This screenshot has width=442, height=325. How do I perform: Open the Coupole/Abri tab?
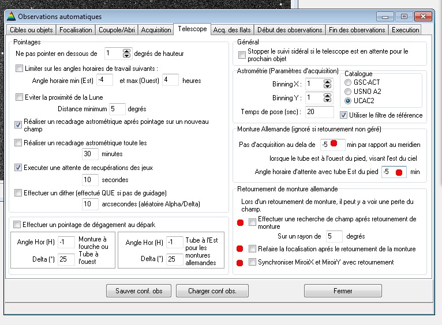(x=117, y=30)
